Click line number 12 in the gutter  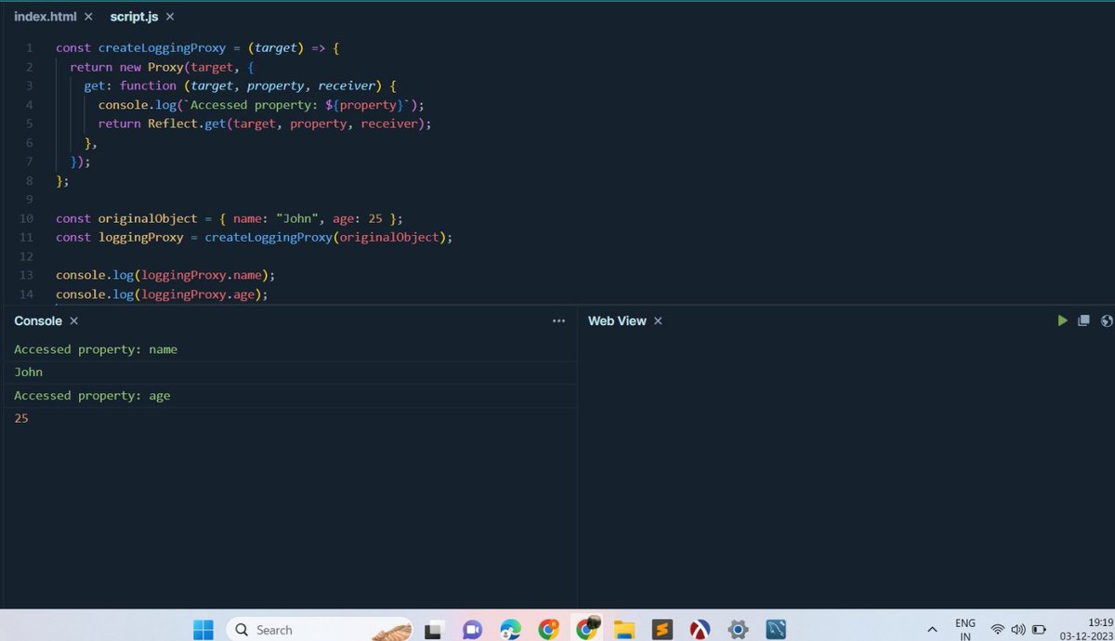tap(26, 256)
